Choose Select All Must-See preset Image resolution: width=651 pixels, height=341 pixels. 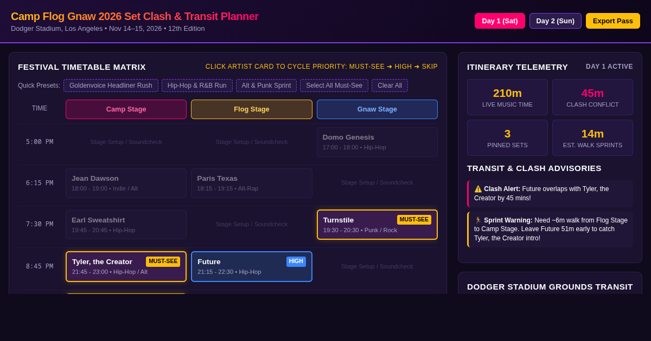(x=334, y=86)
